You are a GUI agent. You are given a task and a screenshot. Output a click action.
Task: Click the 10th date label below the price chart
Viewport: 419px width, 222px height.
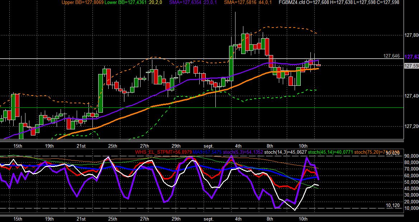point(303,146)
